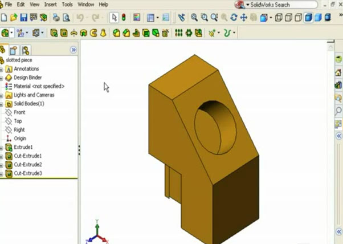Expand the Extrude1 feature
This screenshot has height=244, width=343.
coord(1,148)
